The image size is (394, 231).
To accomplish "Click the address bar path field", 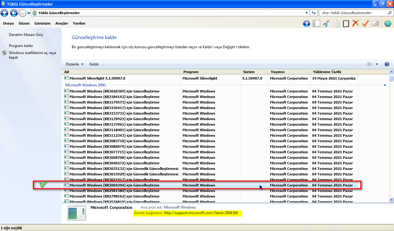I will pyautogui.click(x=171, y=13).
